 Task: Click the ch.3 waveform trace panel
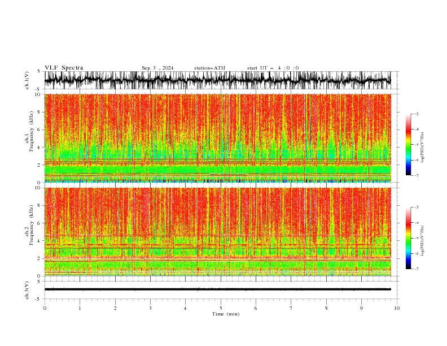pos(221,290)
